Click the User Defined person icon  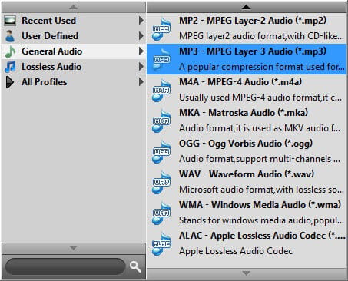10,36
